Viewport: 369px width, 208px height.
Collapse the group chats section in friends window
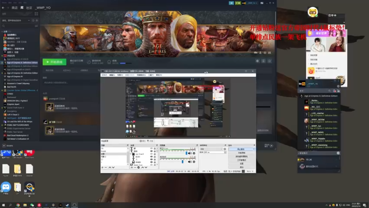tap(299, 153)
